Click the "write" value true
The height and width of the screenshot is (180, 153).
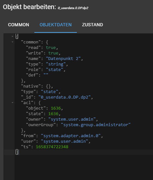coord(53,53)
